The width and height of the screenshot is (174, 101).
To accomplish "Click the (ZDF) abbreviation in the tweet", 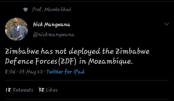I will pyautogui.click(x=67, y=62).
